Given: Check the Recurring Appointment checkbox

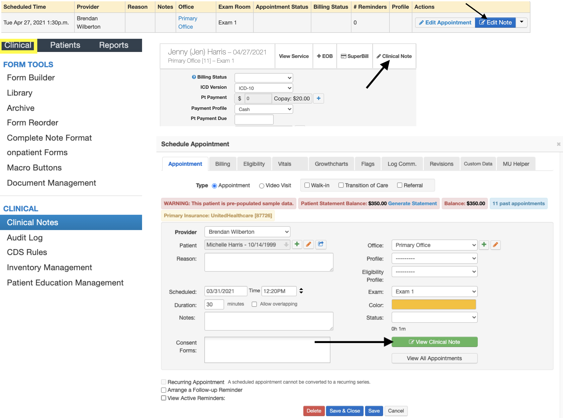Looking at the screenshot, I should (x=164, y=382).
